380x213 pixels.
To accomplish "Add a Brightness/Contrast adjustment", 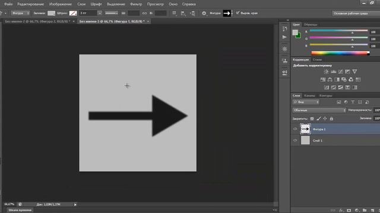I will (x=326, y=72).
